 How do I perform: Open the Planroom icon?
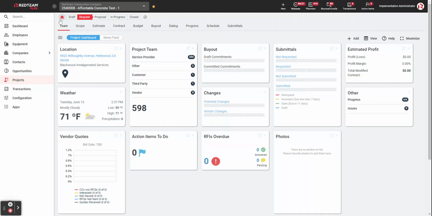click(311, 6)
